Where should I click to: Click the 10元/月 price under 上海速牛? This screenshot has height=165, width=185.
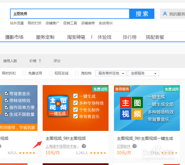52,153
